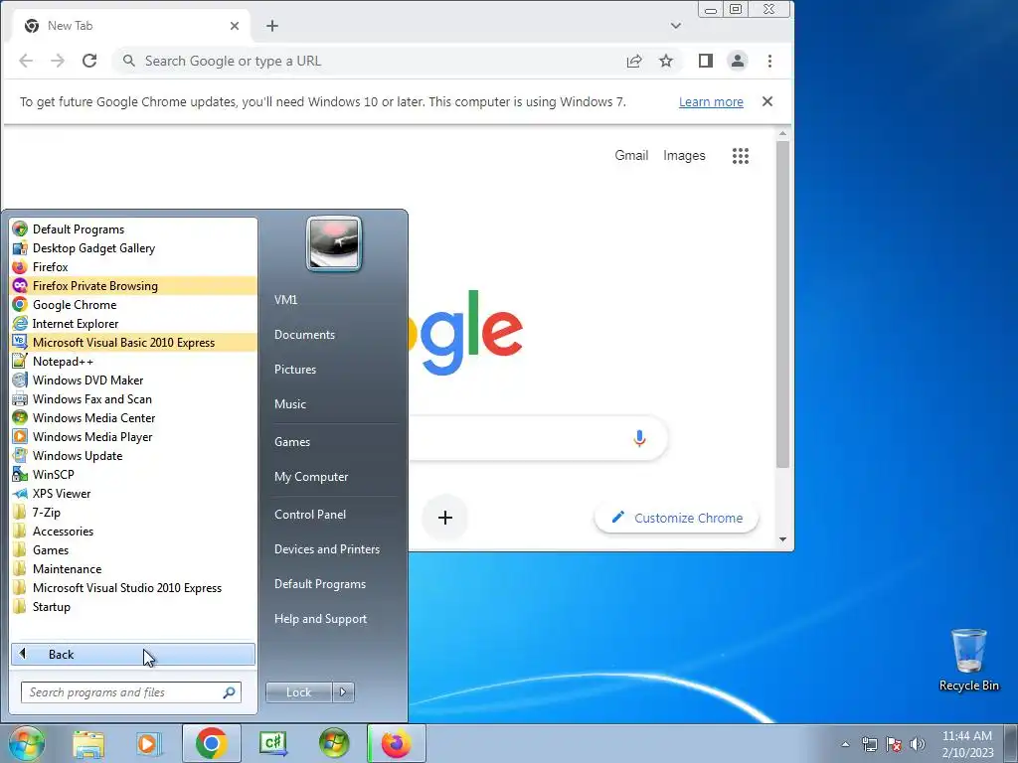Screen dimensions: 1018x763
Task: Open Devices and Printers
Action: click(x=327, y=549)
